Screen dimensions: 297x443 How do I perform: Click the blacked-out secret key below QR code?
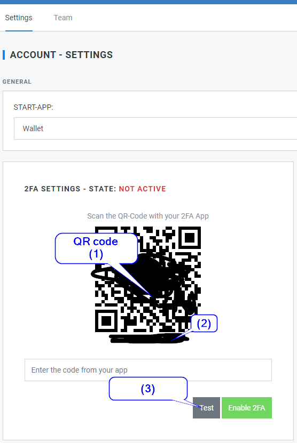click(148, 338)
